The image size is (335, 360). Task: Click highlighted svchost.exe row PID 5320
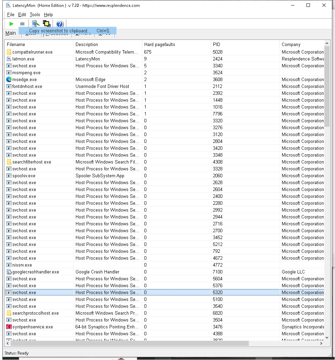click(x=164, y=293)
